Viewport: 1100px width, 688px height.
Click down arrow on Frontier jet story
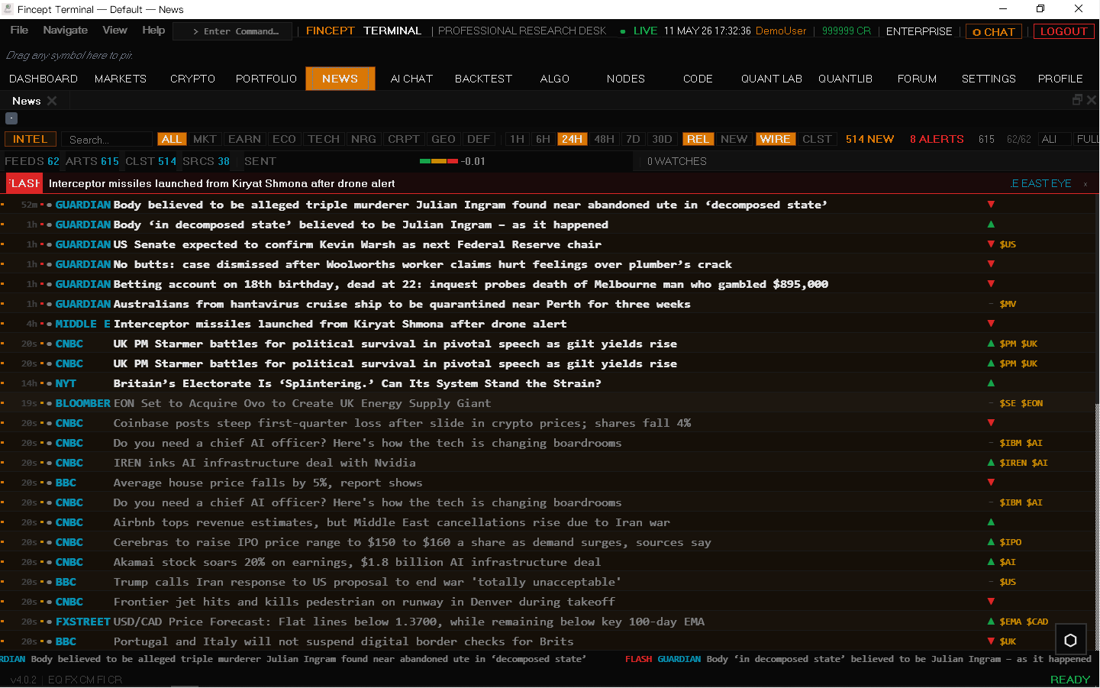coord(991,601)
